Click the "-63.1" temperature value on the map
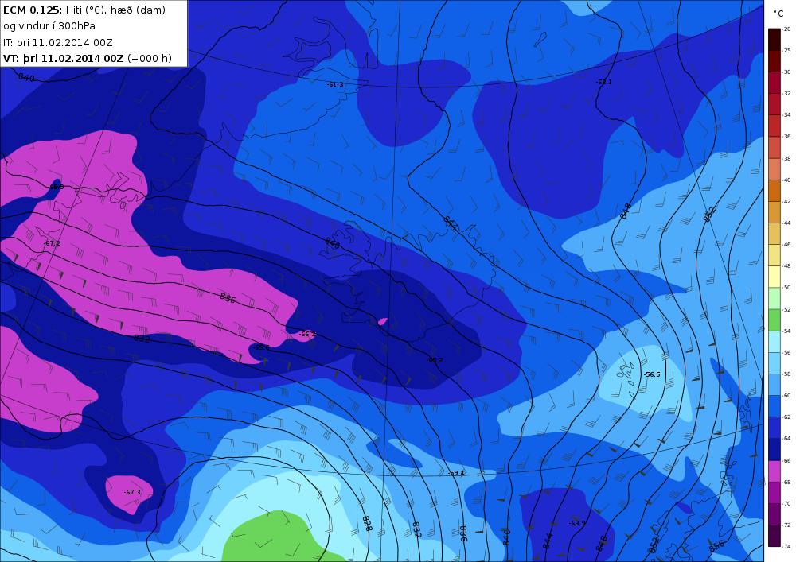Viewport: 796px width, 562px height. click(603, 82)
